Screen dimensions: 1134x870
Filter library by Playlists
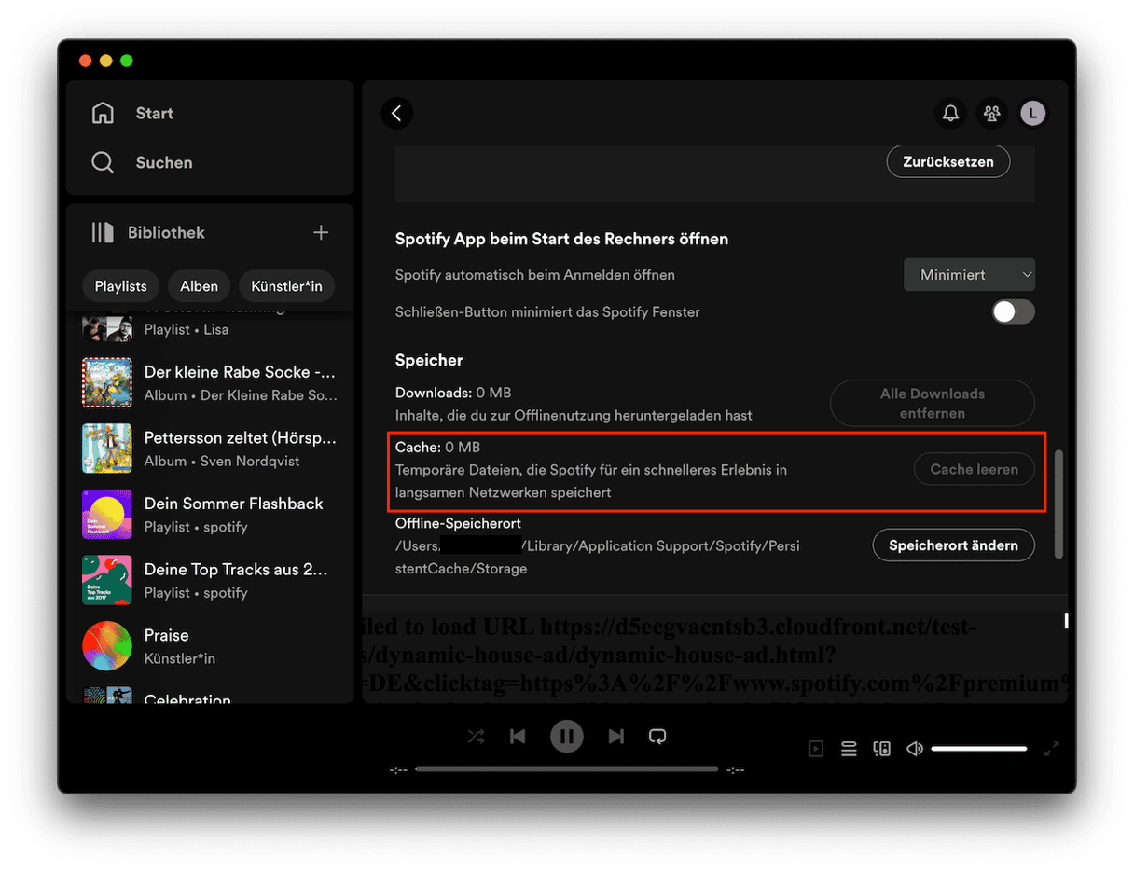click(121, 286)
